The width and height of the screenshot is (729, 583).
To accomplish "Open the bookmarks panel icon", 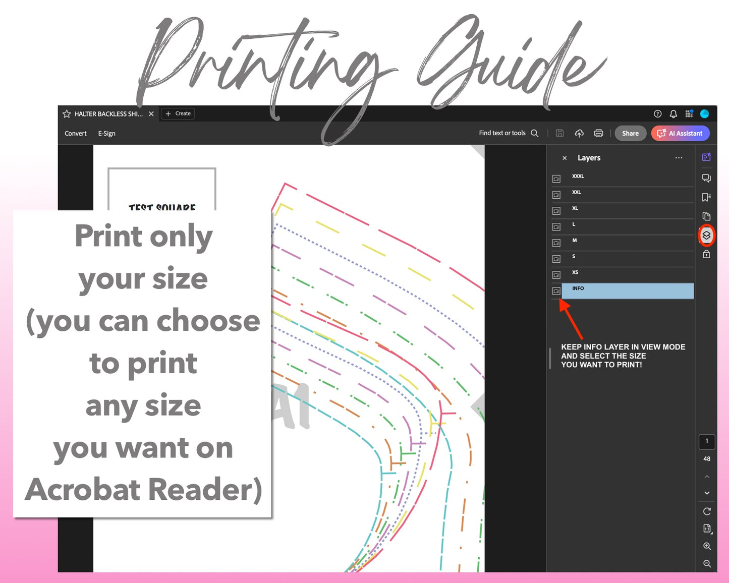I will 706,197.
